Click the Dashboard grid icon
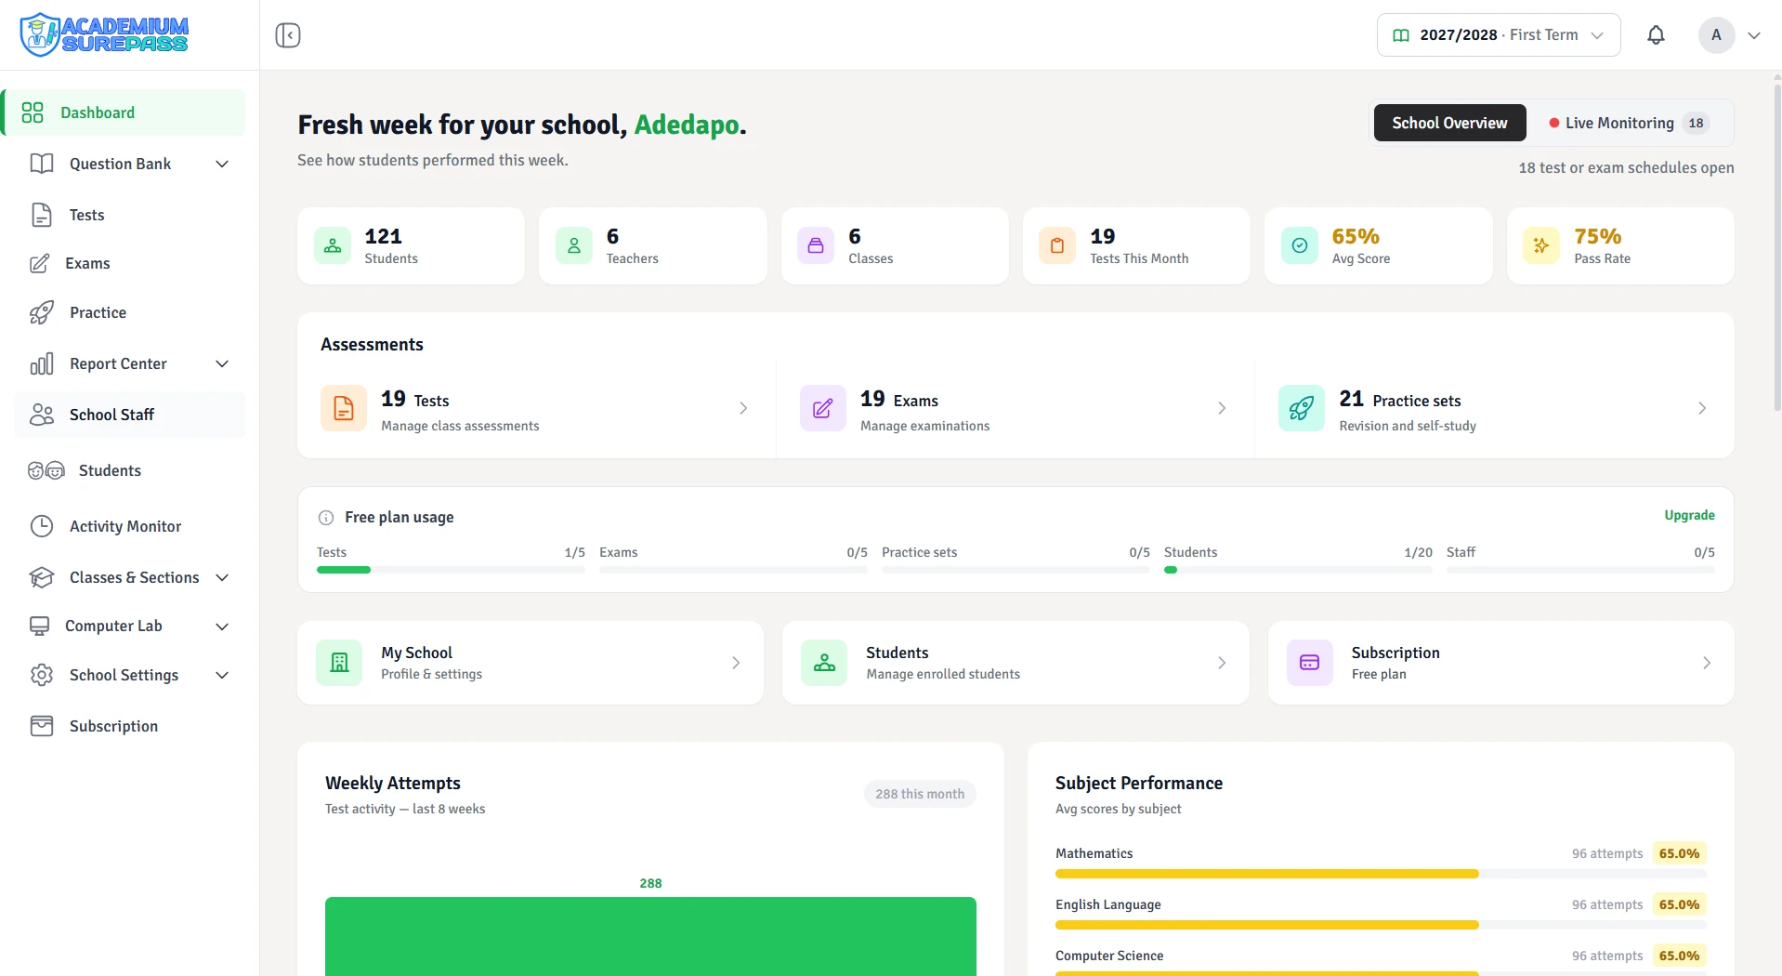 click(33, 112)
